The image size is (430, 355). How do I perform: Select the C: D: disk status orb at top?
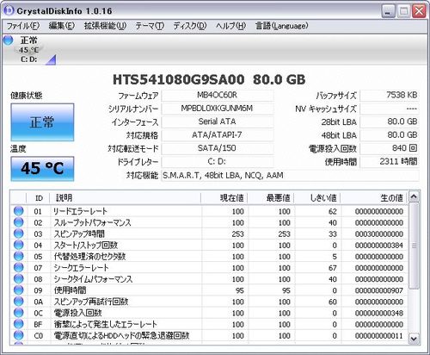coord(9,40)
